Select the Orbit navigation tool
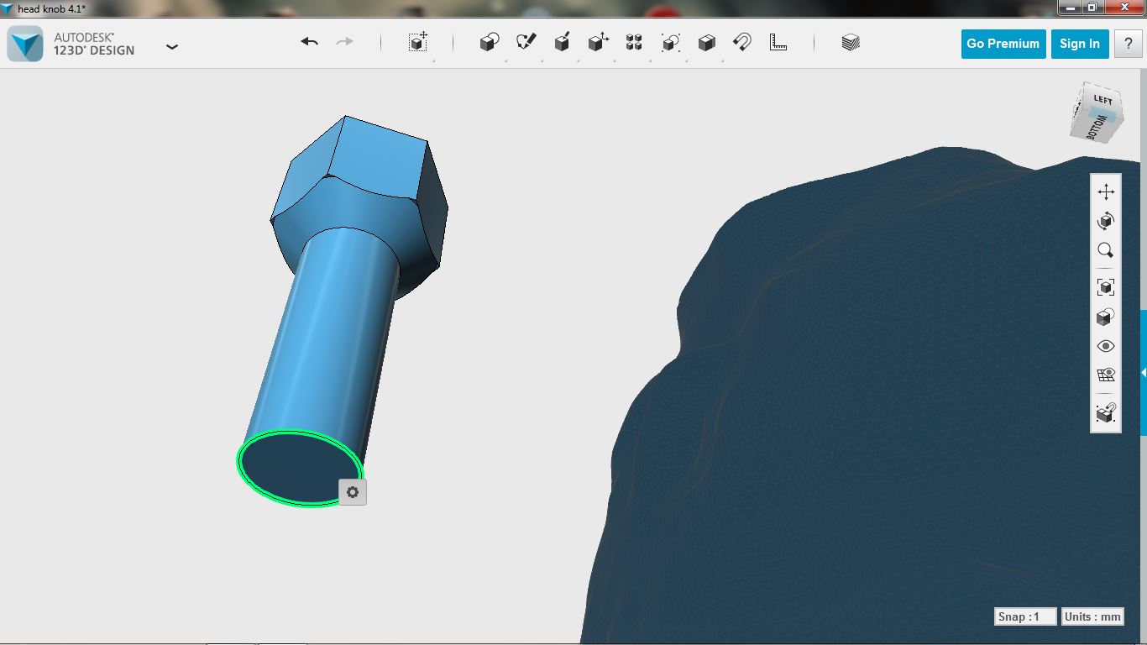This screenshot has height=645, width=1147. [x=1106, y=221]
